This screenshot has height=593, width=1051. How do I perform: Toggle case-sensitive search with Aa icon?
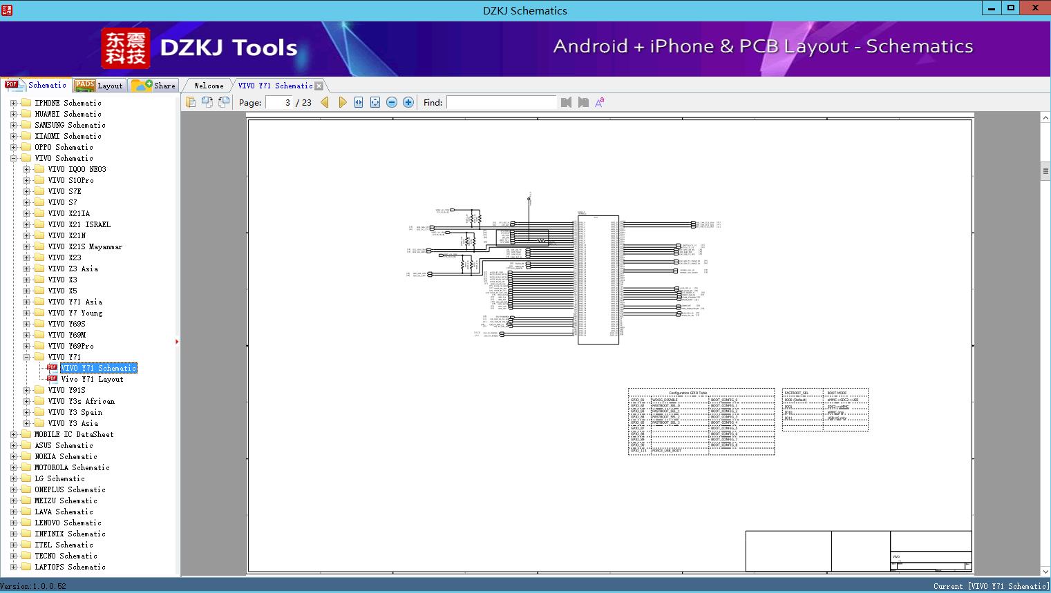click(600, 102)
